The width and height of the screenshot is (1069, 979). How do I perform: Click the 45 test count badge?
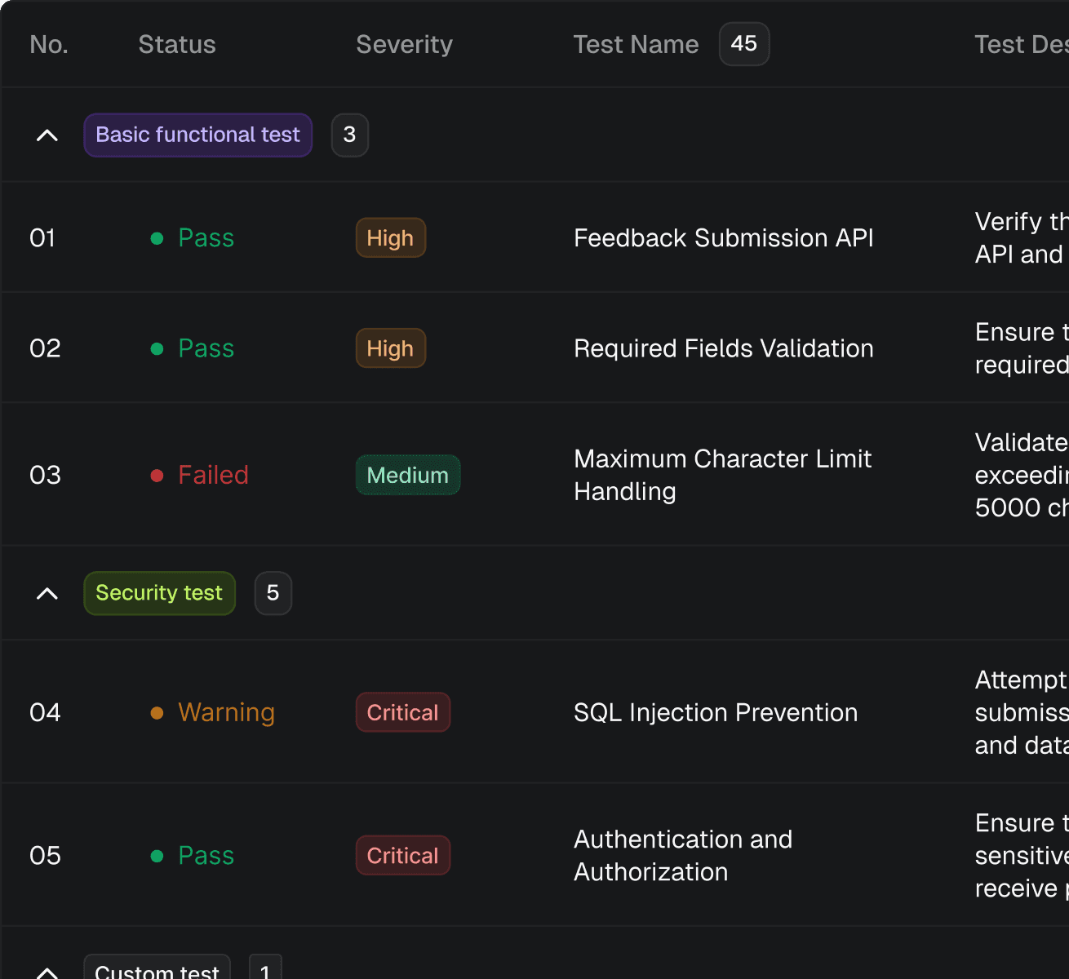(743, 44)
